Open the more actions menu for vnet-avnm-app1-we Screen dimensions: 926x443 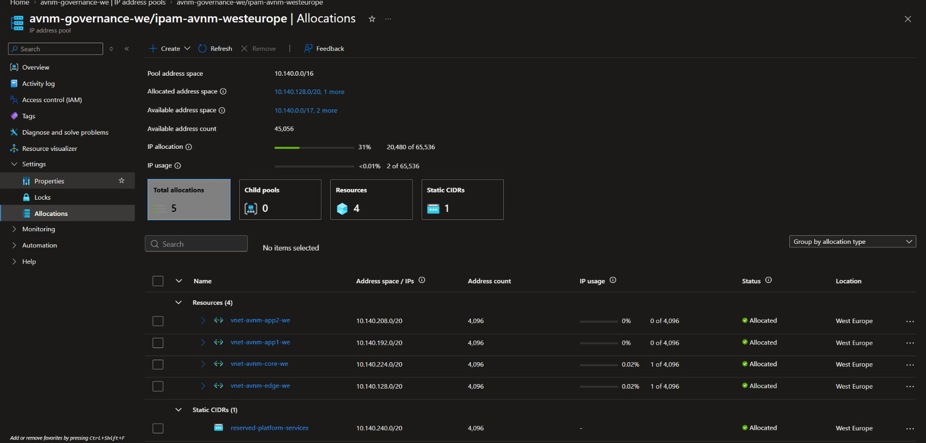pos(910,343)
